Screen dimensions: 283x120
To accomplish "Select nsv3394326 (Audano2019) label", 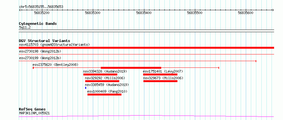I will click(105, 71).
